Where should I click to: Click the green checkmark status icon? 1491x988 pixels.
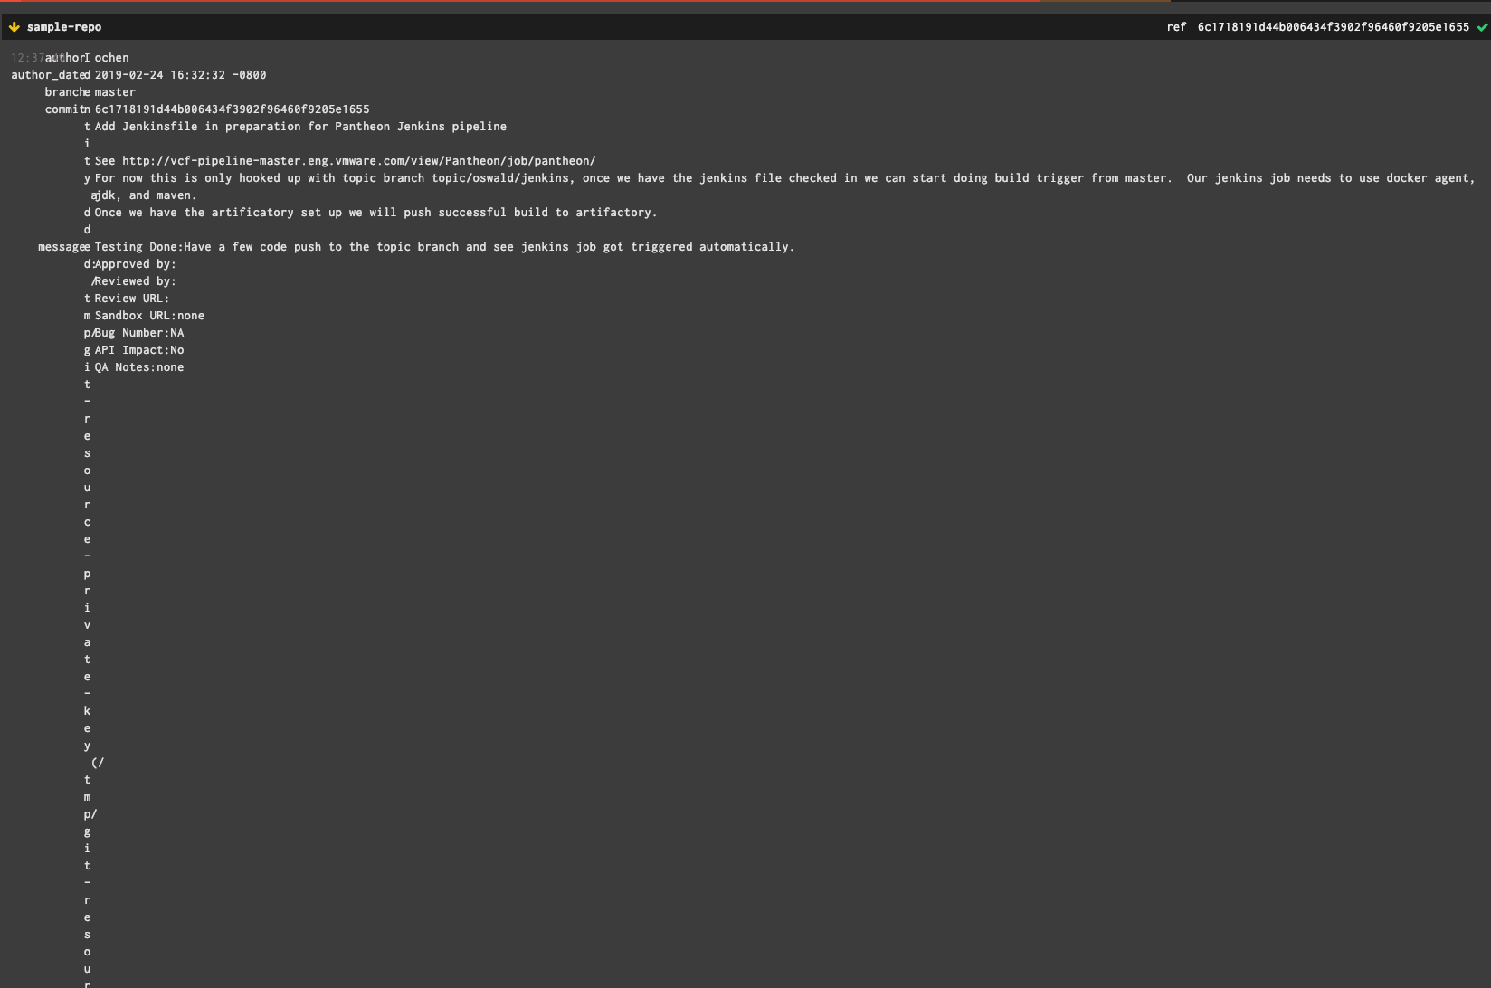click(x=1483, y=27)
